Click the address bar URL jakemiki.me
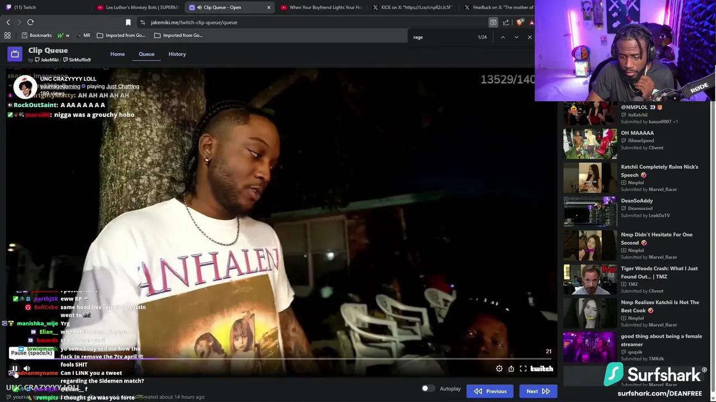716x402 pixels. (x=194, y=22)
